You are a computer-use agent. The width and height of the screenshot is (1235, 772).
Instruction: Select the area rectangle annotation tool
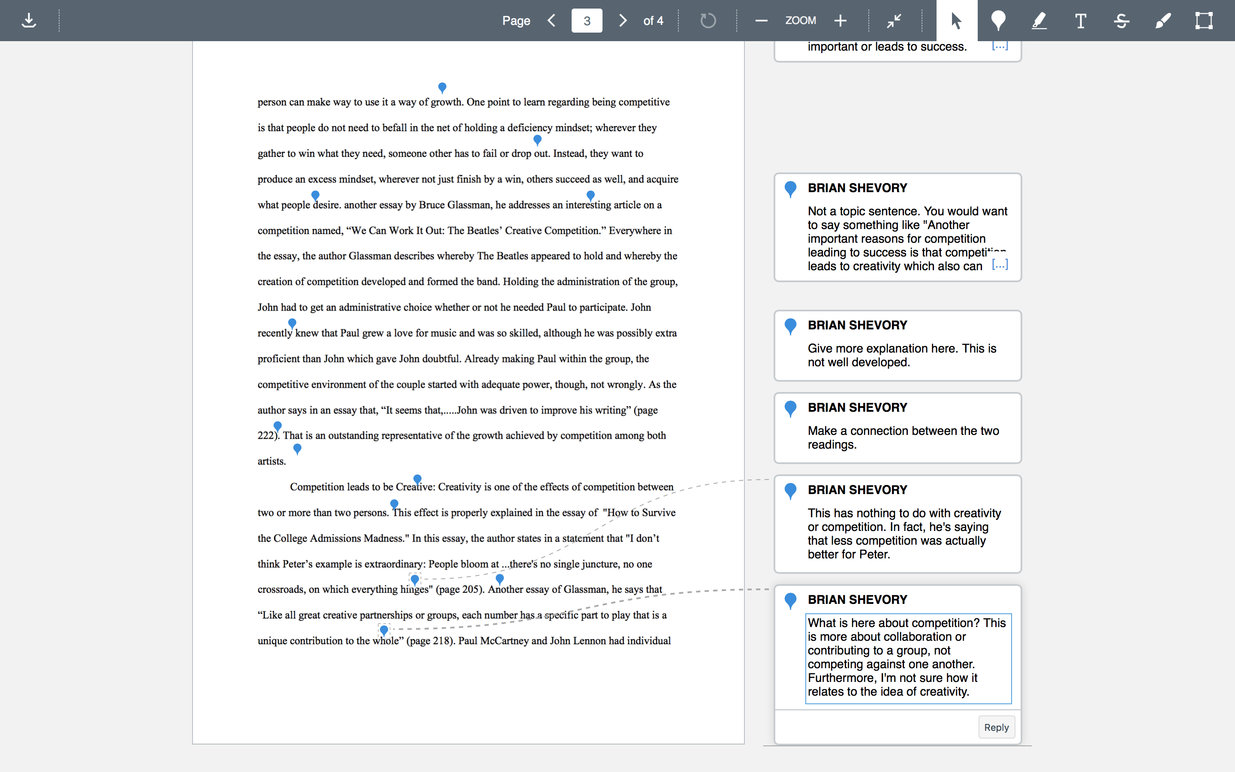[1204, 21]
